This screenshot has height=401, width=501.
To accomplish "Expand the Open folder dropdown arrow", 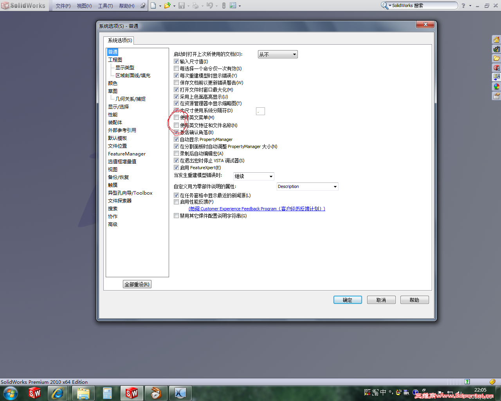I will coord(174,6).
